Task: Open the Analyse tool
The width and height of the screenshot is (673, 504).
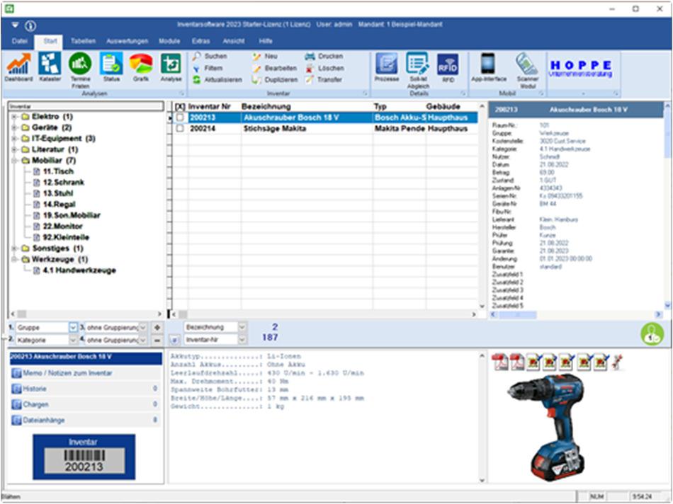Action: click(x=171, y=67)
